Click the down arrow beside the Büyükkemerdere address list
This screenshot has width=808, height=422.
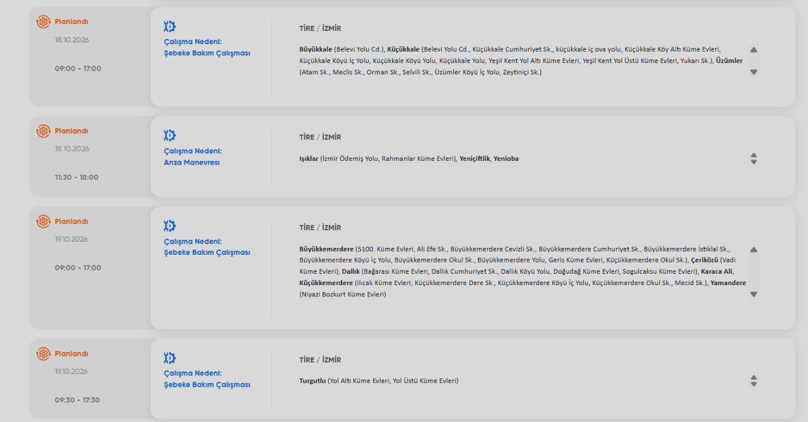pos(754,294)
